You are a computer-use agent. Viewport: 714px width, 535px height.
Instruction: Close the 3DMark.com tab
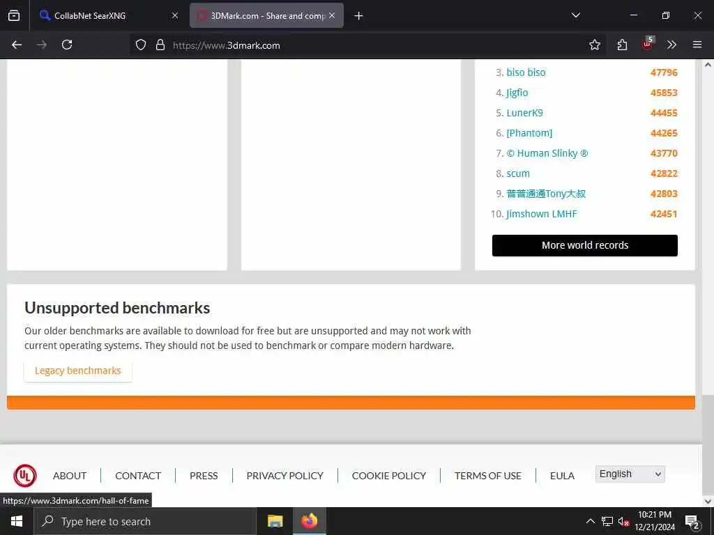click(332, 15)
